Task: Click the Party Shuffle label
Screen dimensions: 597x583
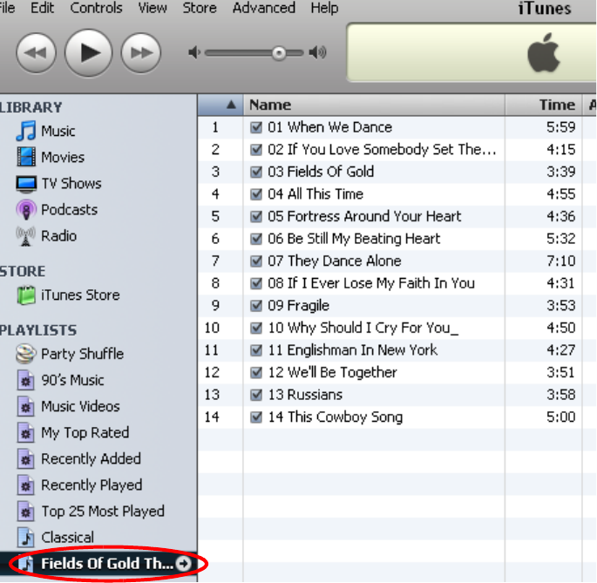Action: (83, 354)
